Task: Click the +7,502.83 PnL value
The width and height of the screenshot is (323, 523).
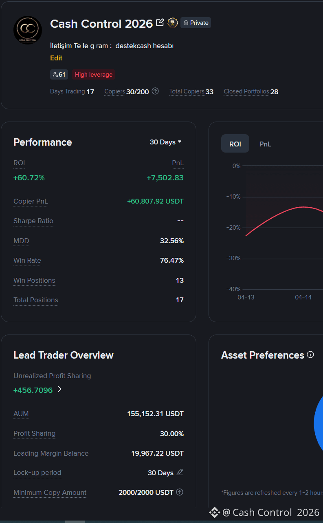Action: 165,177
